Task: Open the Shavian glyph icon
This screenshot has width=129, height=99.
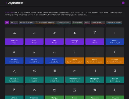Action: (x=115, y=52)
